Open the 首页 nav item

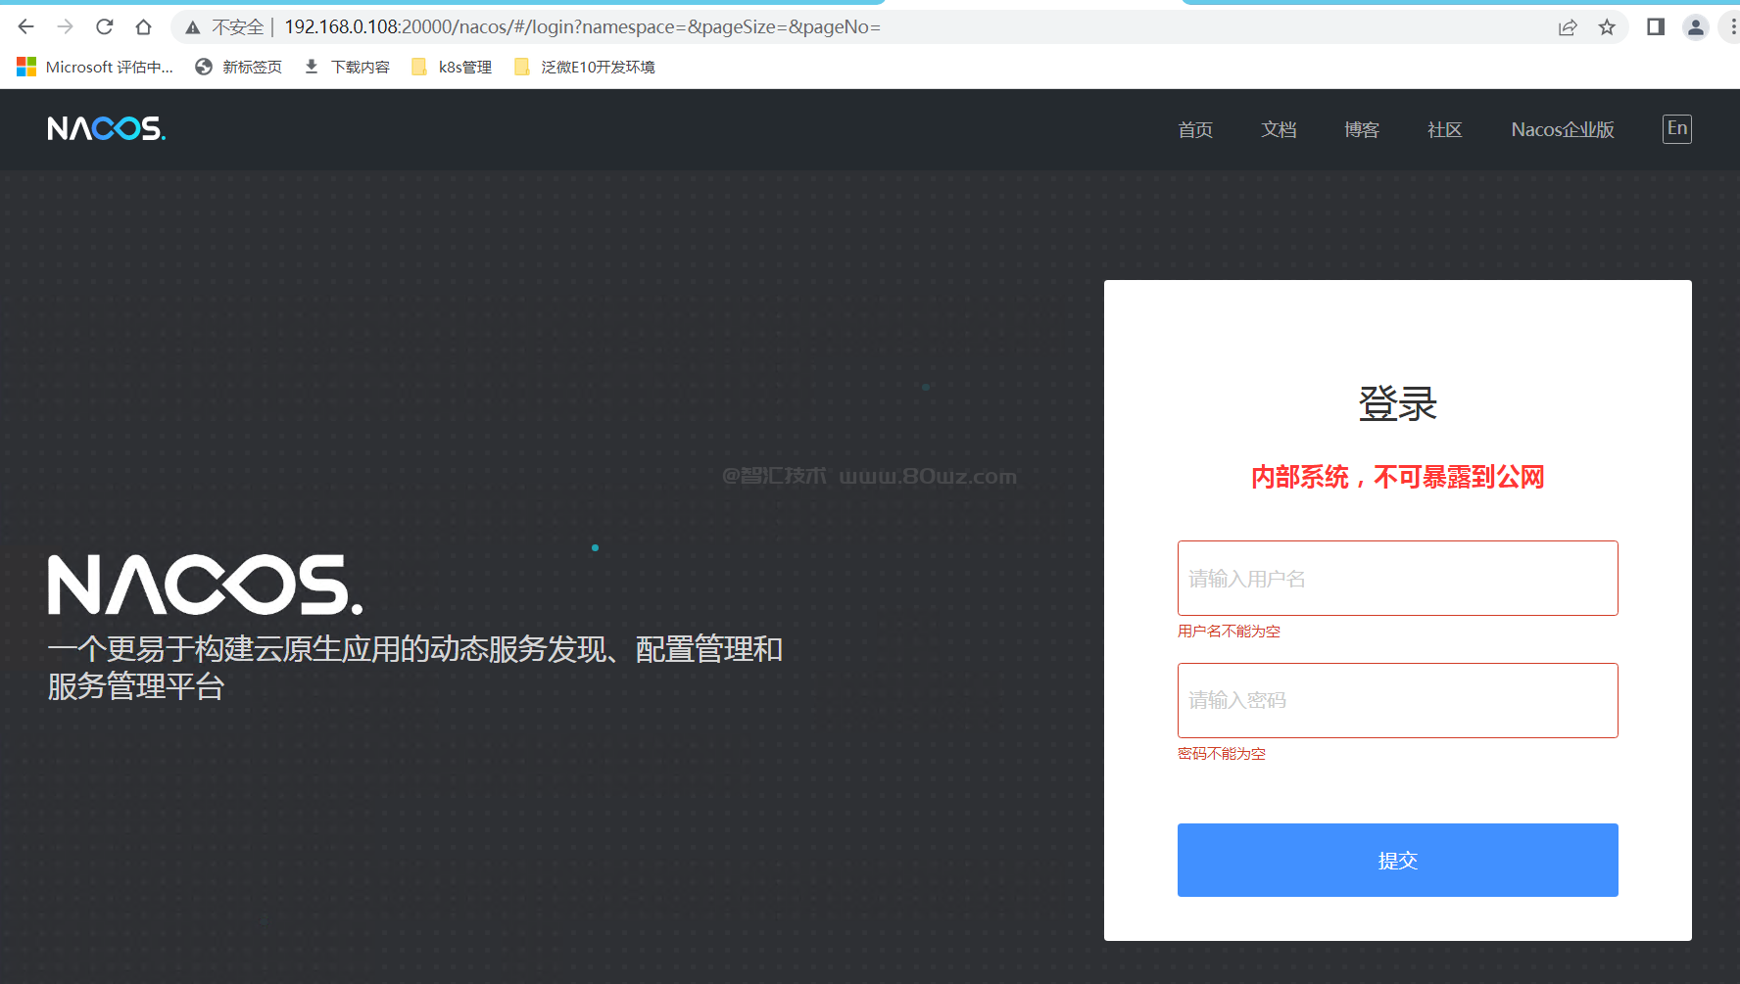(1195, 129)
